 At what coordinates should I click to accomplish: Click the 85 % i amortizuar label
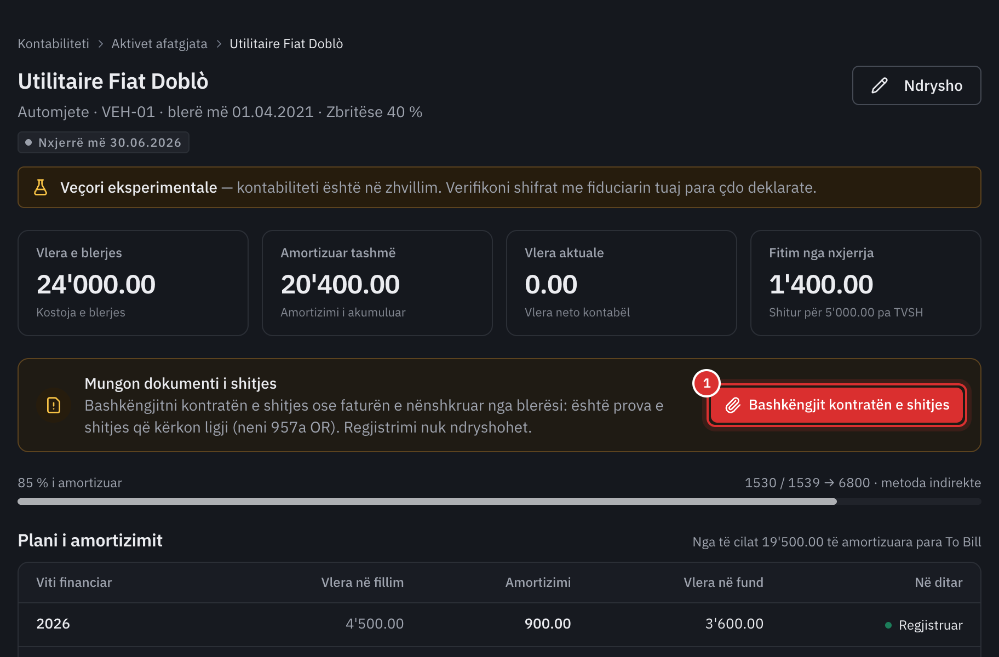(x=70, y=483)
